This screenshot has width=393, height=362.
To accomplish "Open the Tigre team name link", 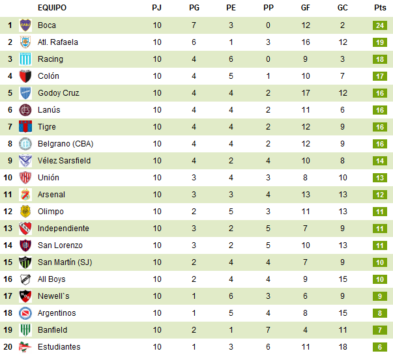I will click(x=47, y=127).
